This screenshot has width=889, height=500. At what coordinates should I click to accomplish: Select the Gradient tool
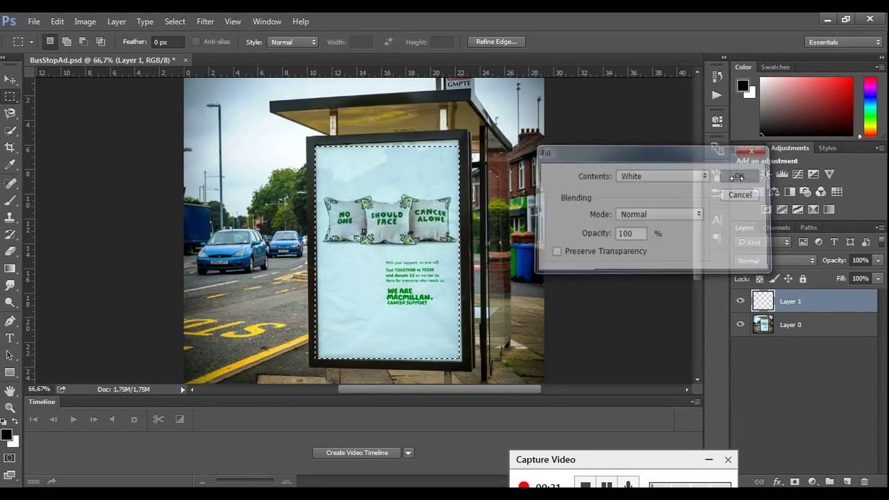coord(10,268)
